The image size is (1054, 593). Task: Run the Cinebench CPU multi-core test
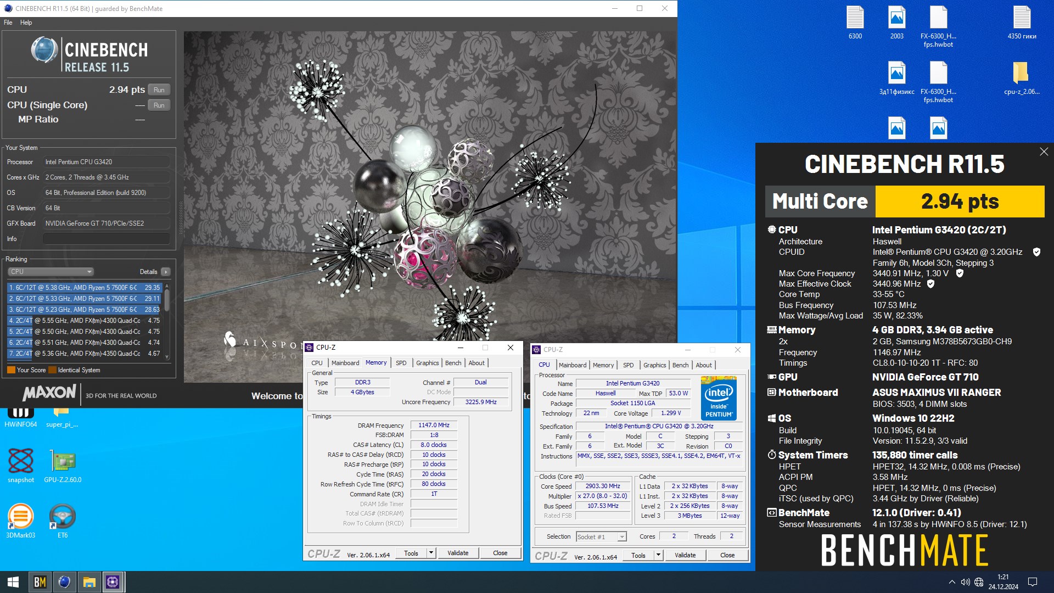pos(159,89)
